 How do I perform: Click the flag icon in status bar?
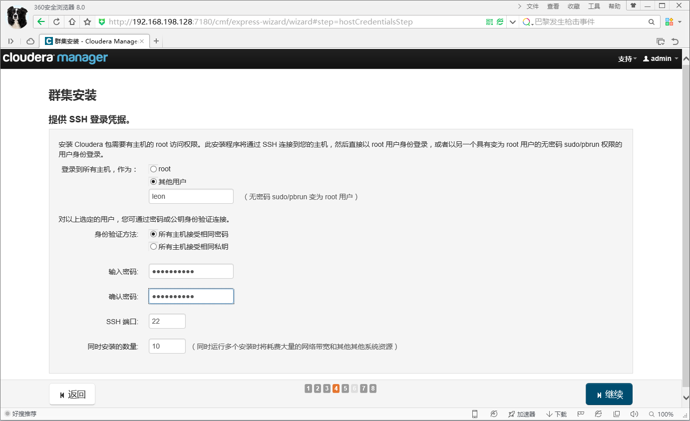[x=581, y=414]
